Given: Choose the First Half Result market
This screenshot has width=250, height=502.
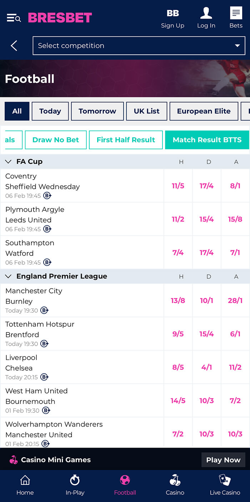Looking at the screenshot, I should point(126,140).
